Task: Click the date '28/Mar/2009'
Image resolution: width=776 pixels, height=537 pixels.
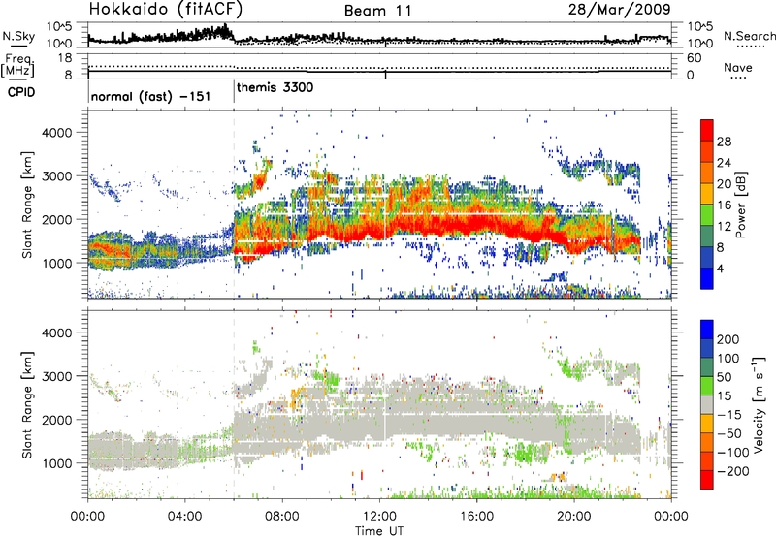Action: pos(619,10)
